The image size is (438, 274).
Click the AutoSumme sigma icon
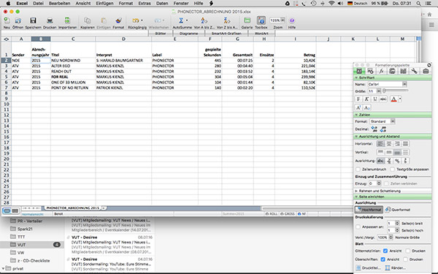(x=181, y=20)
